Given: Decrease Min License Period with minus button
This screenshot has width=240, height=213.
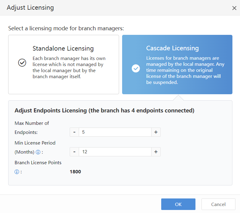Looking at the screenshot, I should [x=74, y=152].
